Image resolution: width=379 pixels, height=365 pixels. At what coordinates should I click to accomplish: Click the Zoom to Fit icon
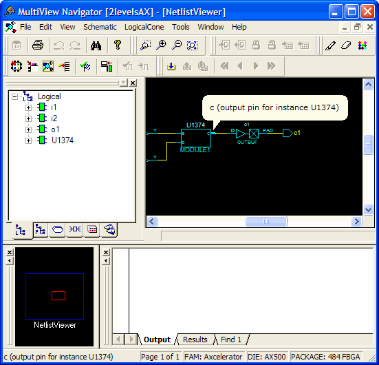[192, 45]
